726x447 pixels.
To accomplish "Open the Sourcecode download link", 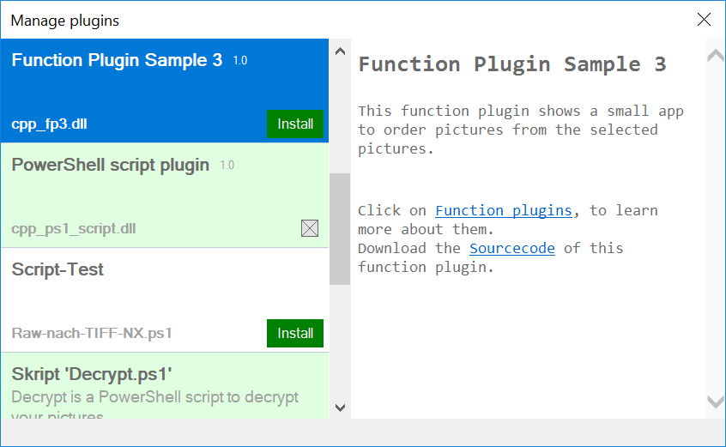I will coord(511,248).
